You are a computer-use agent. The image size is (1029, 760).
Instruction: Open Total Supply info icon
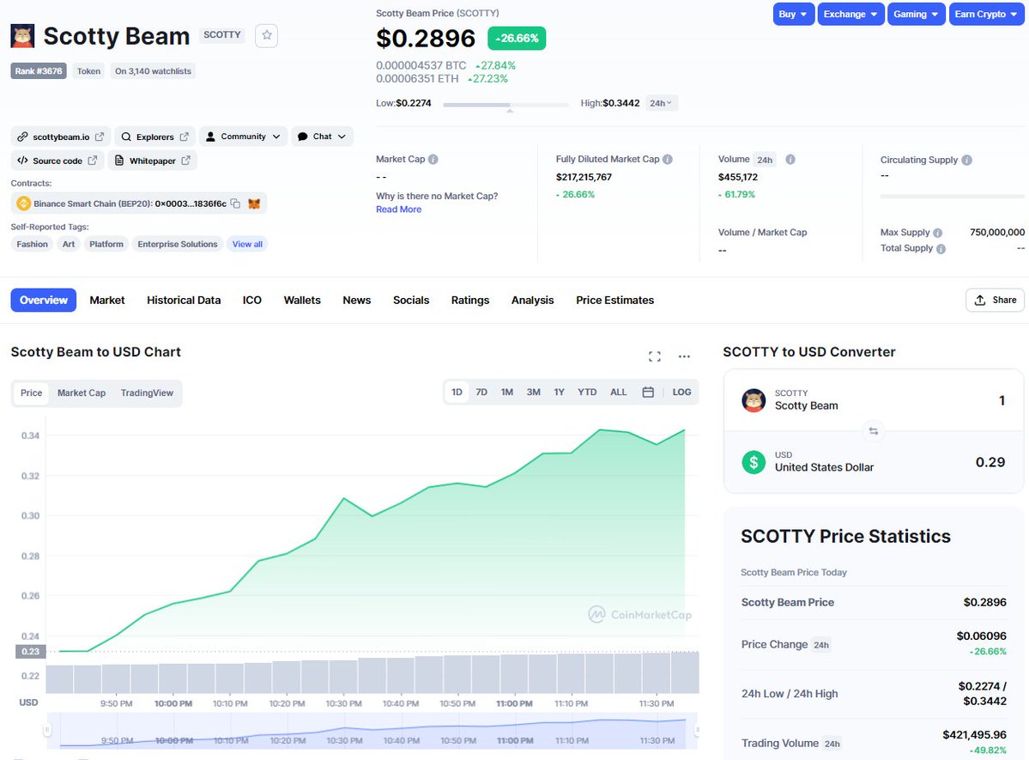[x=941, y=248]
